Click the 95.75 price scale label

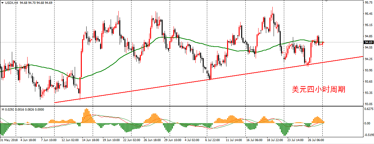pos(368,3)
